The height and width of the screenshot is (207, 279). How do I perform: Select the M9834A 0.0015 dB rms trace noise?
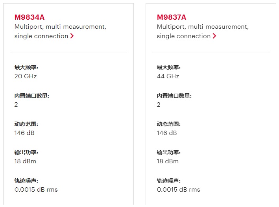click(x=36, y=190)
